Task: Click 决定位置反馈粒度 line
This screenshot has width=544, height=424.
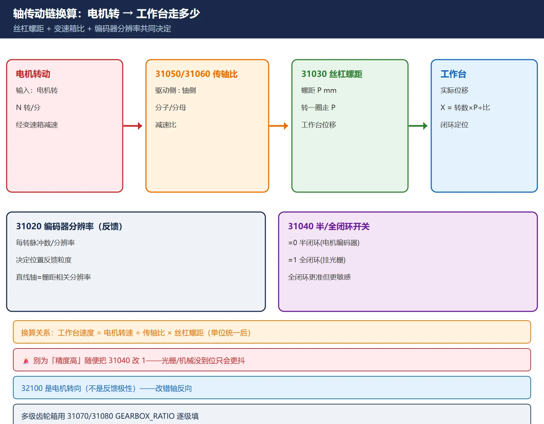Action: coord(44,260)
